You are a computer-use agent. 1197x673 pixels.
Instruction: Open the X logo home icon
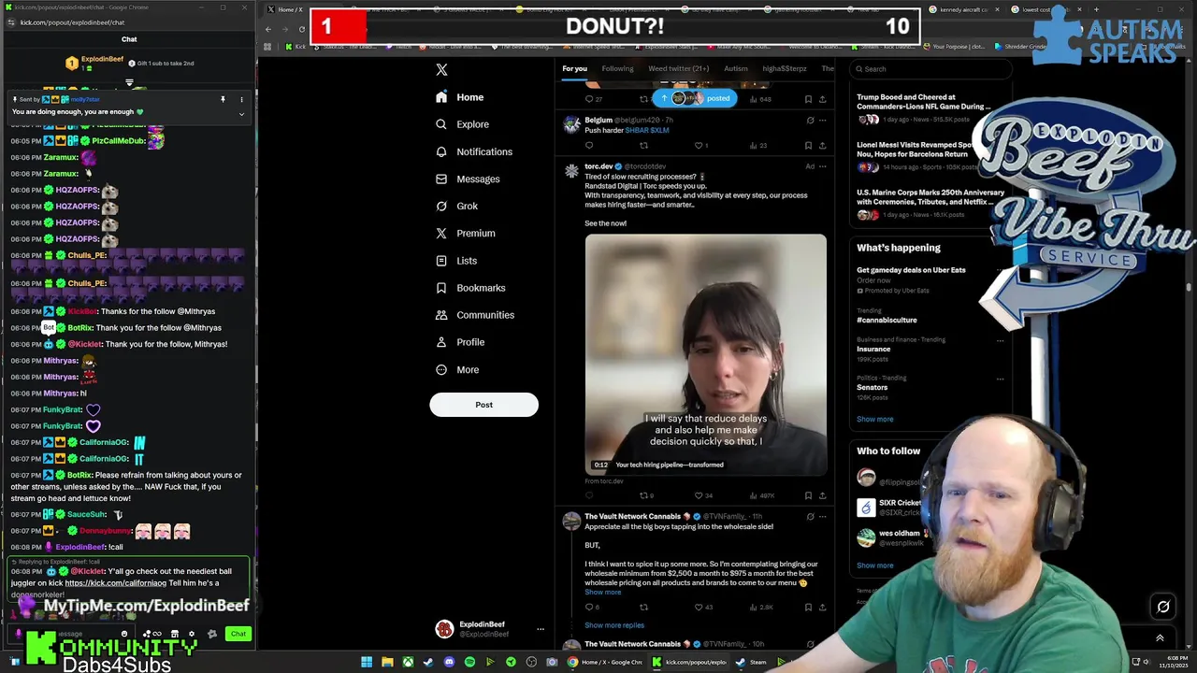click(x=441, y=69)
